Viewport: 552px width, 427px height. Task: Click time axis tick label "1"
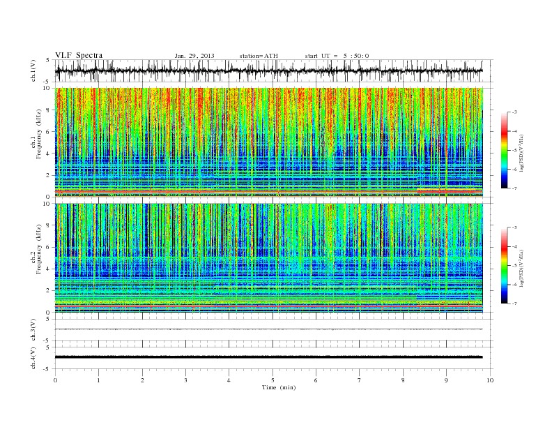[98, 380]
